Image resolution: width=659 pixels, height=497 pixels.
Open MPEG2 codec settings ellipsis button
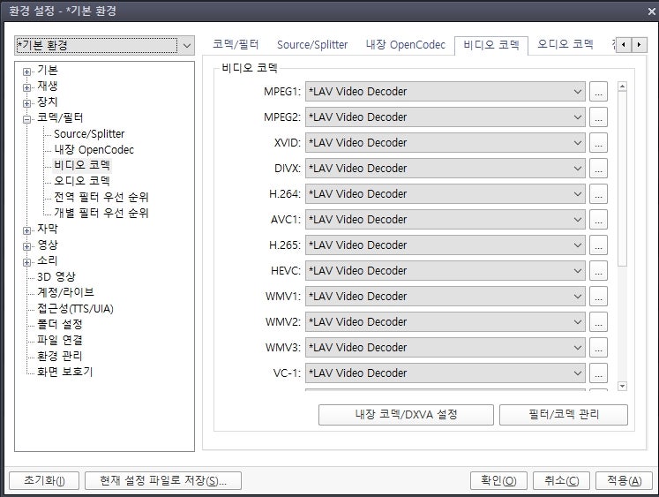click(598, 117)
